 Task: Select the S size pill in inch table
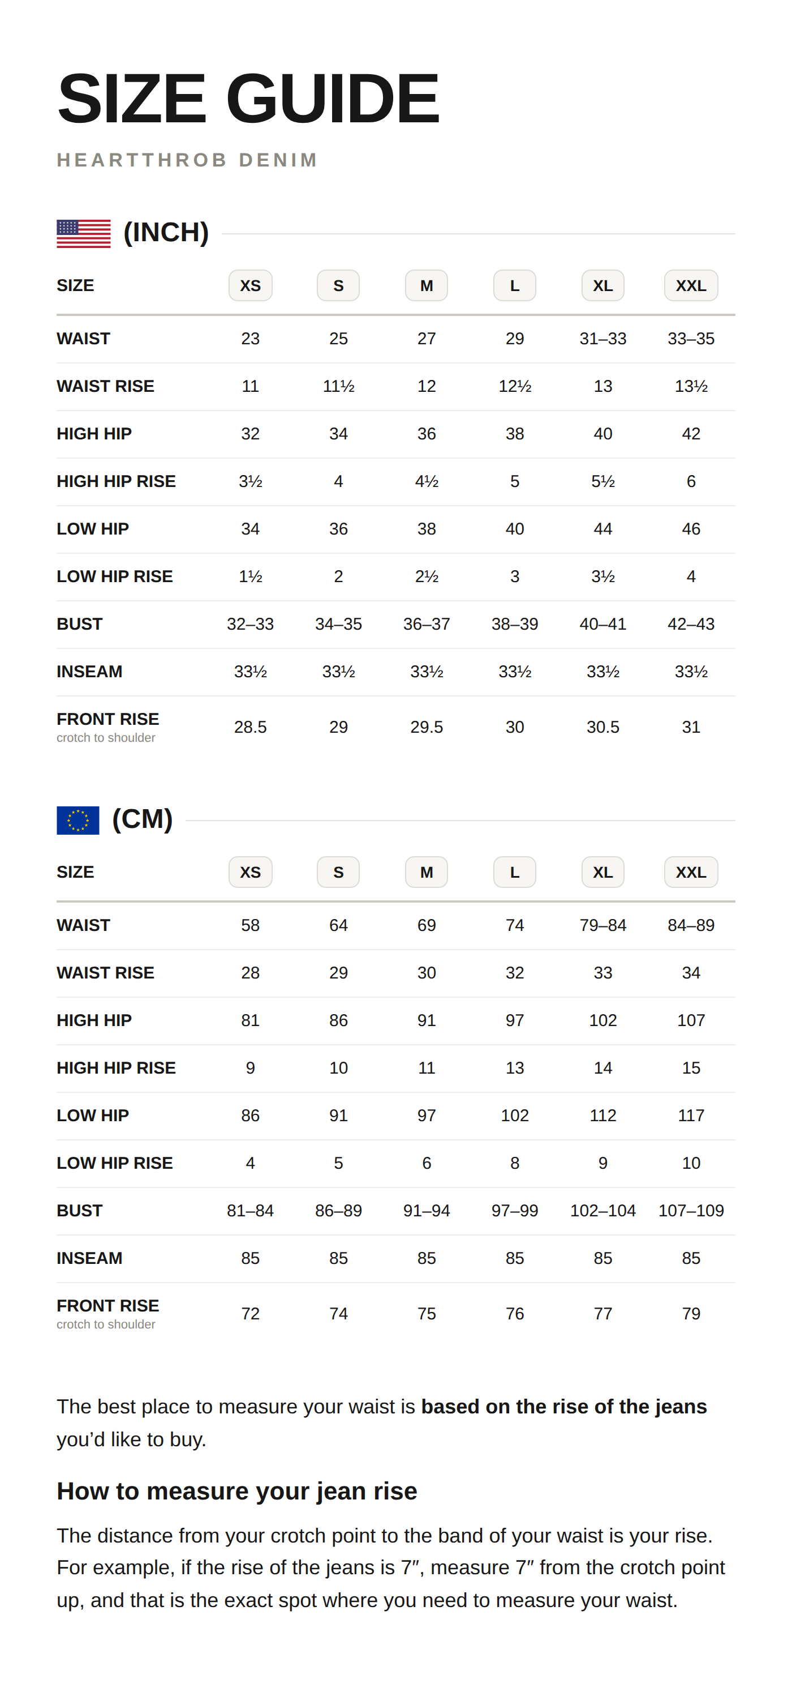coord(338,285)
